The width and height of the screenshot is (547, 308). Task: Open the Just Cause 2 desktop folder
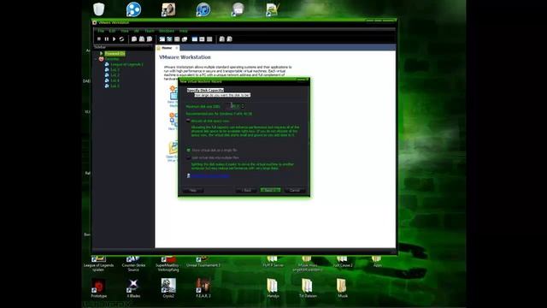tap(343, 262)
